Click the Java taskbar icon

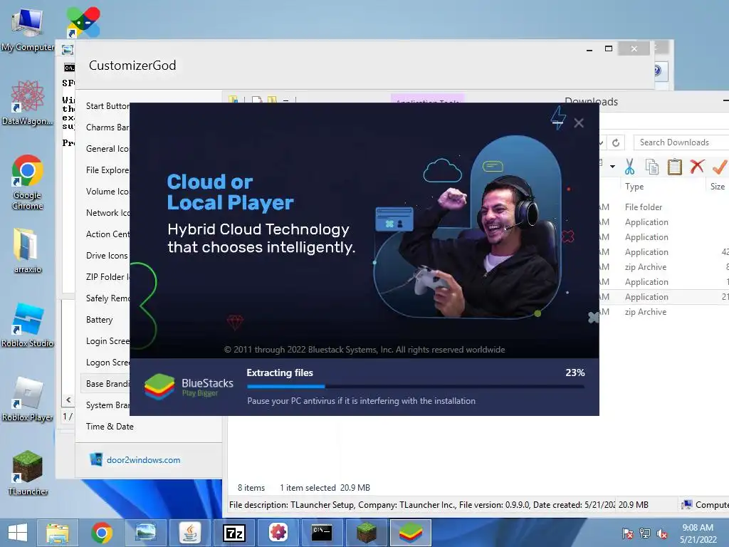tap(189, 533)
